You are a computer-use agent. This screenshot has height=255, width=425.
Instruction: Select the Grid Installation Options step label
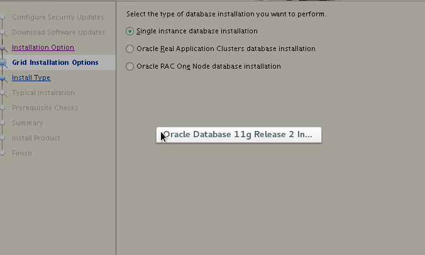pos(55,62)
